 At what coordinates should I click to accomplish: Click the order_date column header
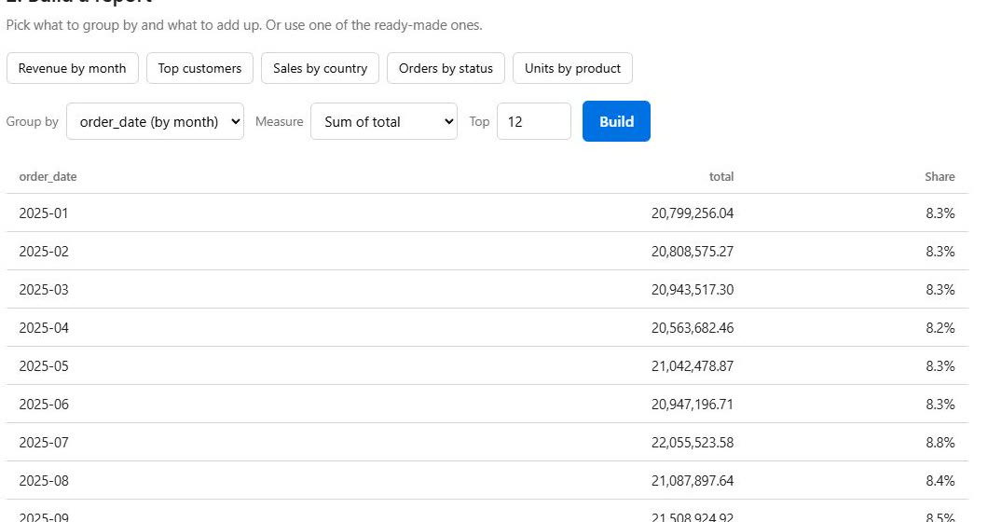(48, 176)
